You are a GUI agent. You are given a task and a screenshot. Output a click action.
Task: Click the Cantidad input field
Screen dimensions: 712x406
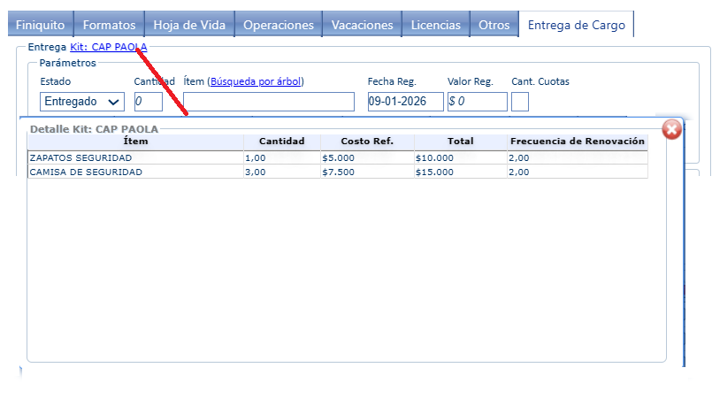pos(148,102)
